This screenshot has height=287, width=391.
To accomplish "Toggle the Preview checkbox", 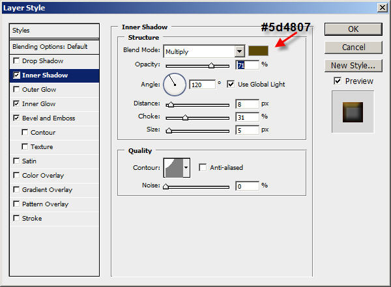I will pos(338,81).
